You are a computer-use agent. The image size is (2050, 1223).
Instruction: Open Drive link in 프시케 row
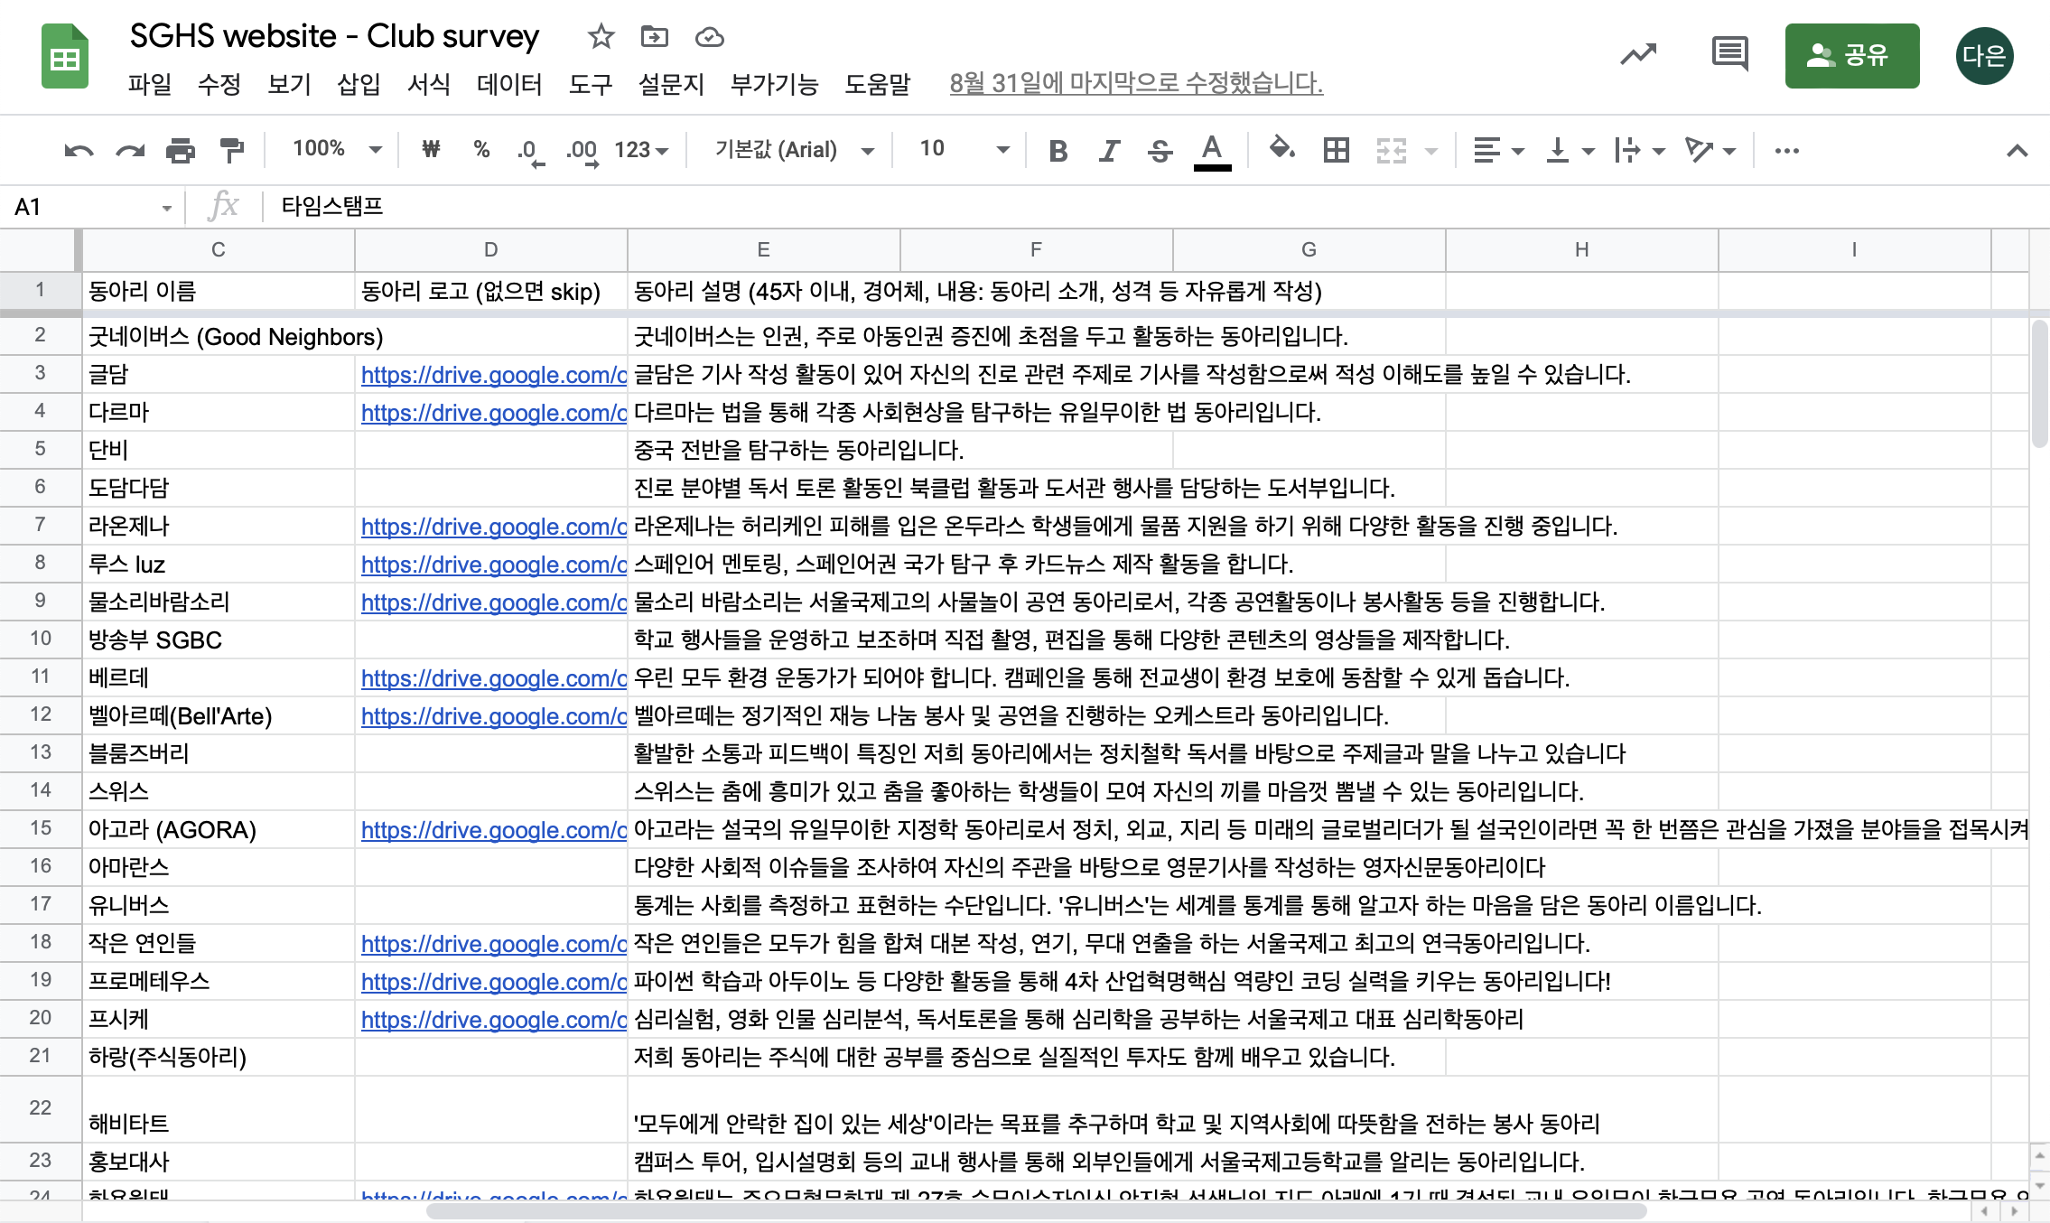(x=493, y=1020)
